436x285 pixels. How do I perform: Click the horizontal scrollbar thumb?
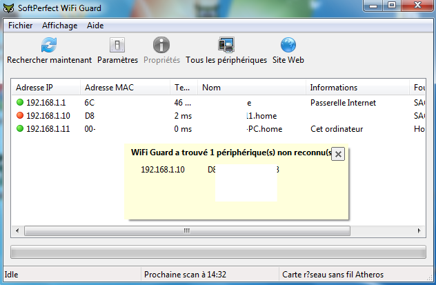(x=187, y=230)
